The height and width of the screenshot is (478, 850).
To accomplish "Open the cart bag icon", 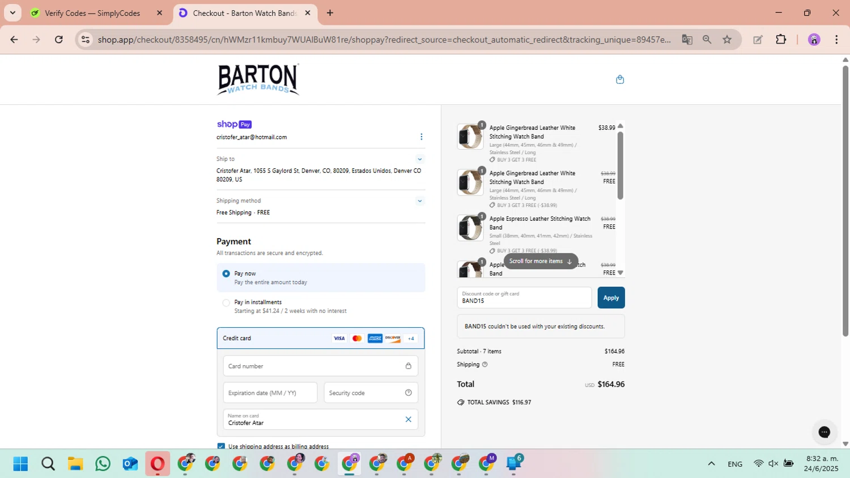I will click(x=620, y=79).
